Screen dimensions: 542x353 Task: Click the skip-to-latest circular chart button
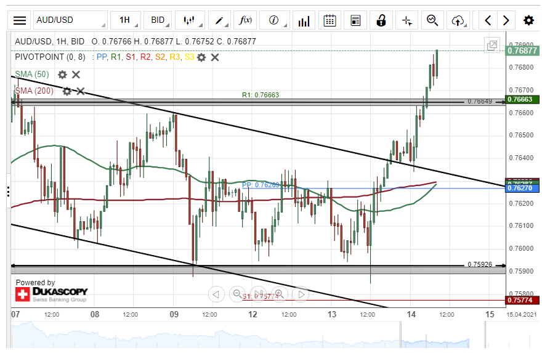pos(259,294)
